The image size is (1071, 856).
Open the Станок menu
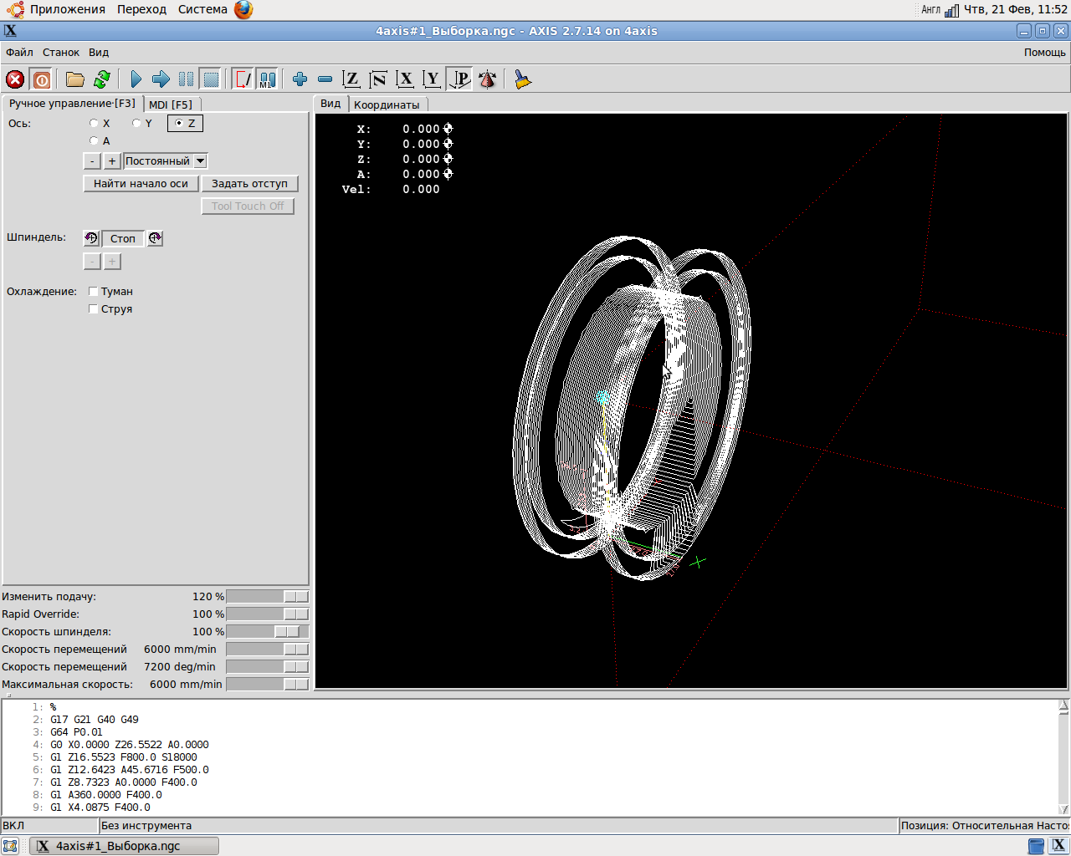pos(61,52)
